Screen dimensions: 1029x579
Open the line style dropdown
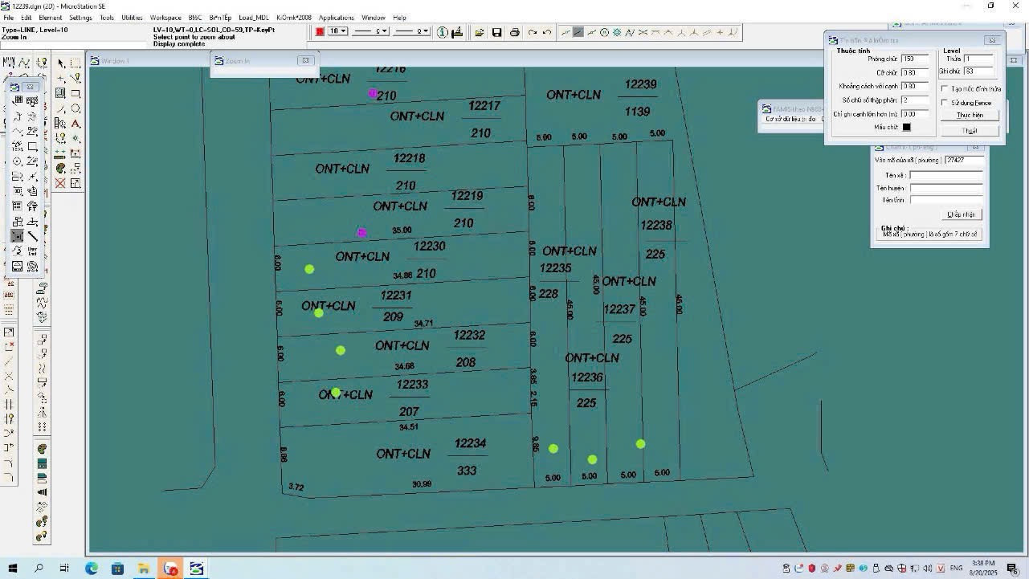385,31
